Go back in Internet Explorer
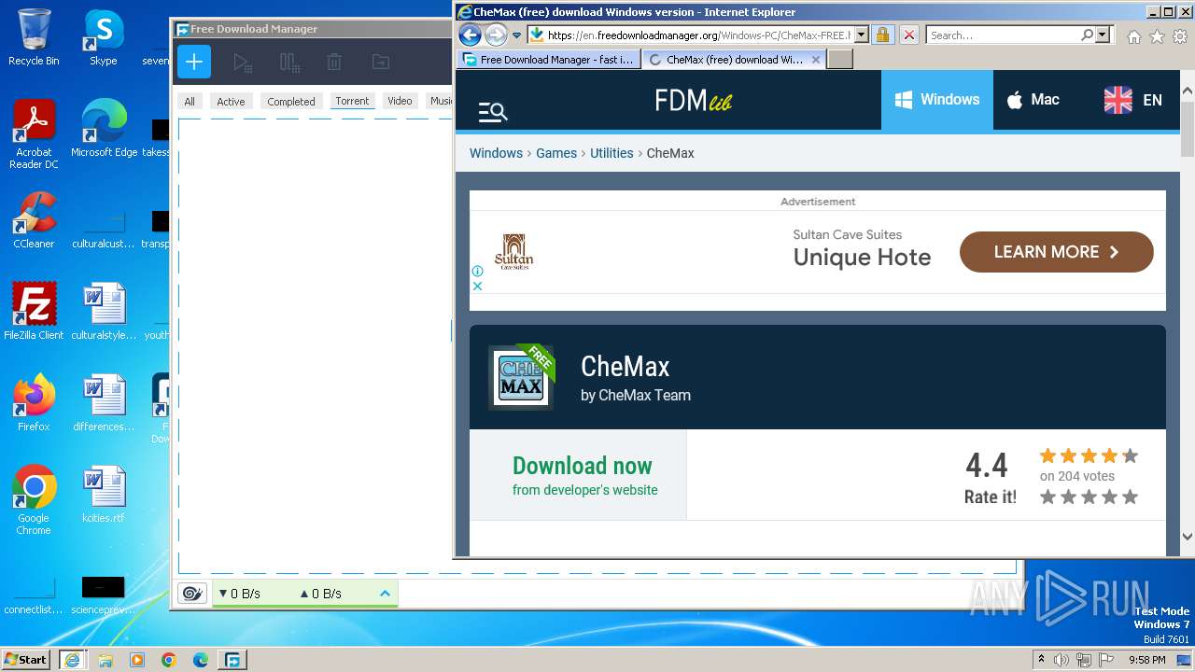 pos(470,35)
